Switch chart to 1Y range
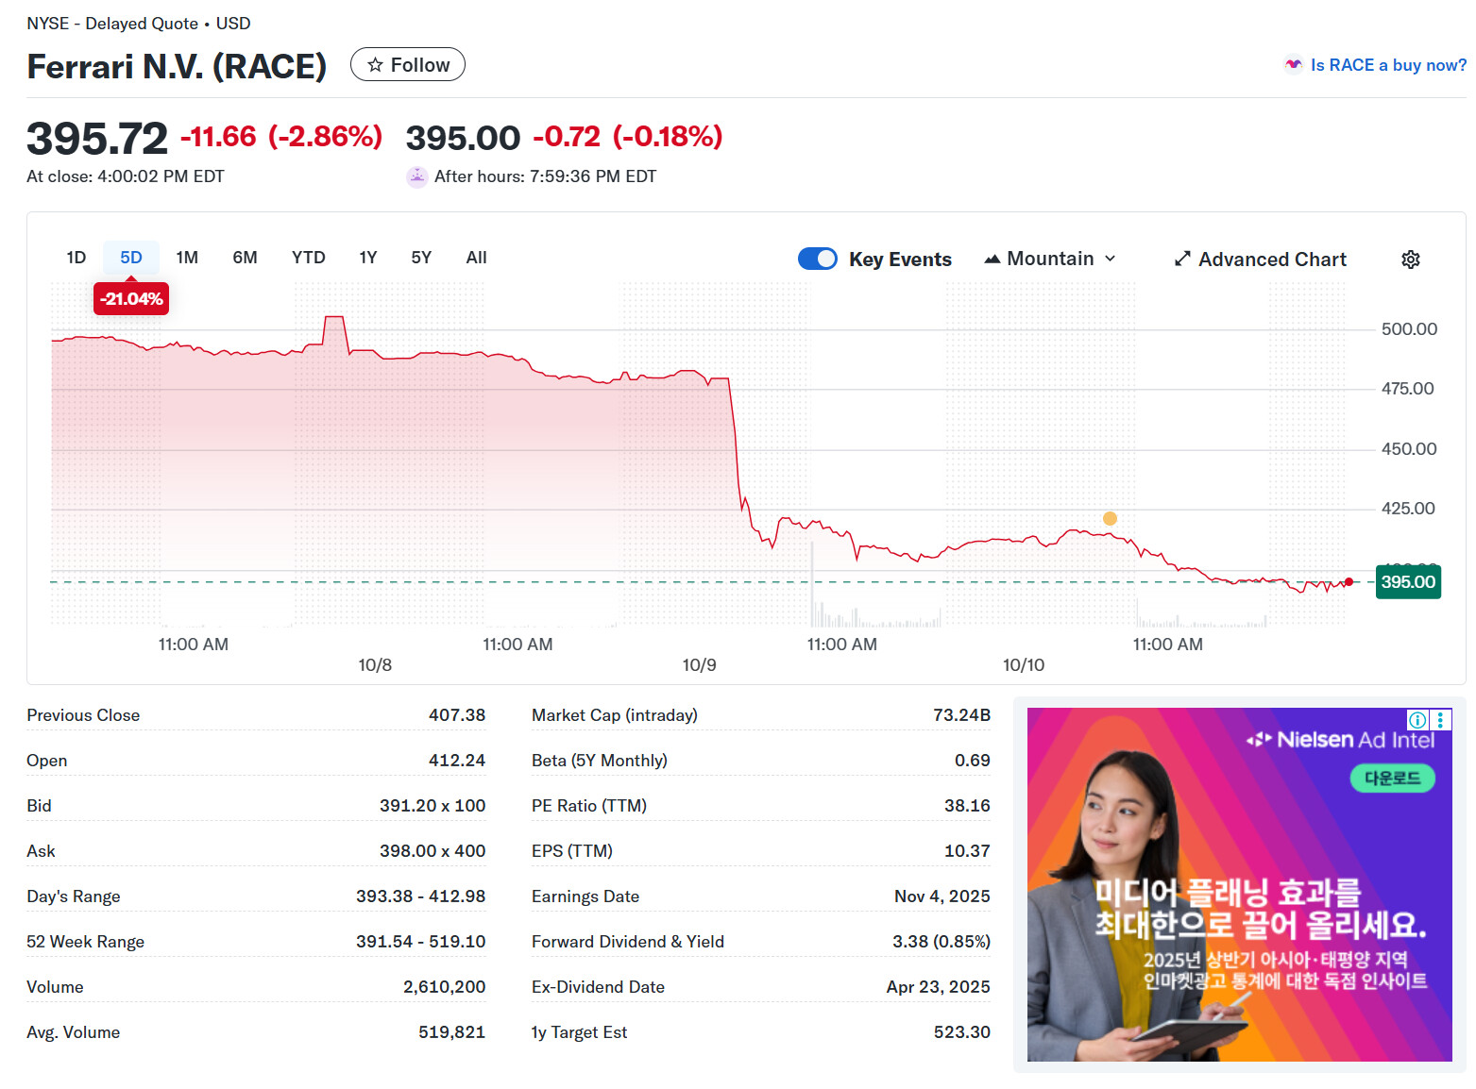This screenshot has width=1476, height=1089. coord(367,258)
